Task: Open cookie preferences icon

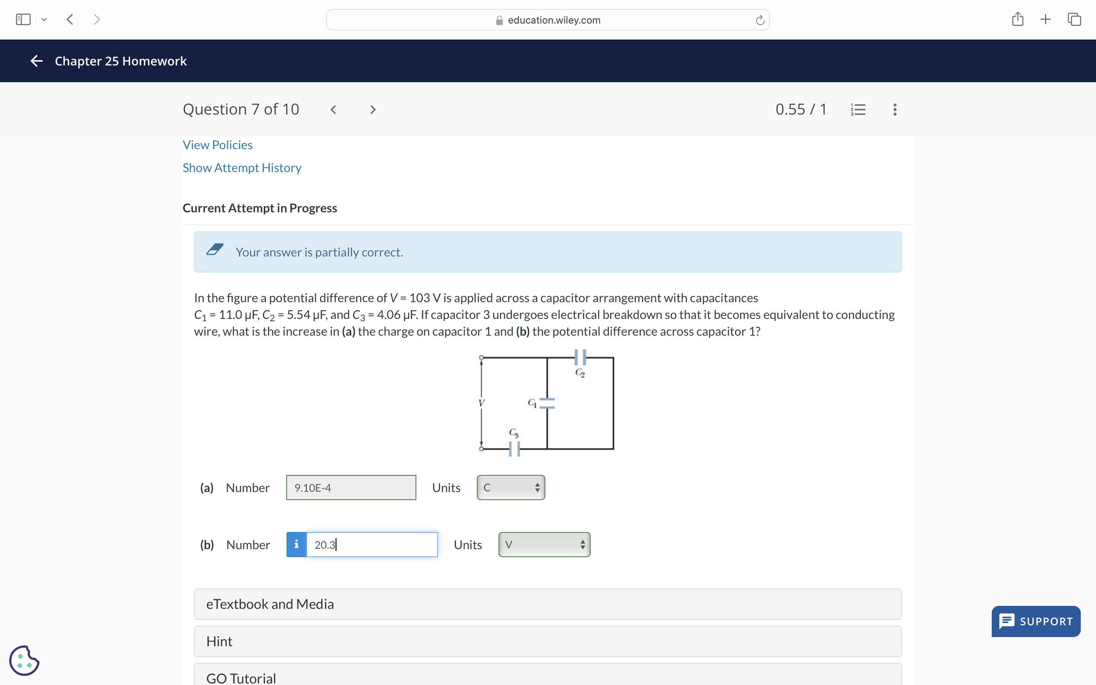Action: click(24, 661)
